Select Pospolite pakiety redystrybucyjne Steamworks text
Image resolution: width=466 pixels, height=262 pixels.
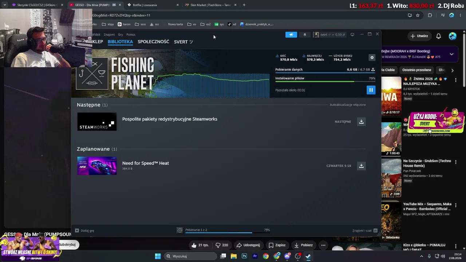170,119
